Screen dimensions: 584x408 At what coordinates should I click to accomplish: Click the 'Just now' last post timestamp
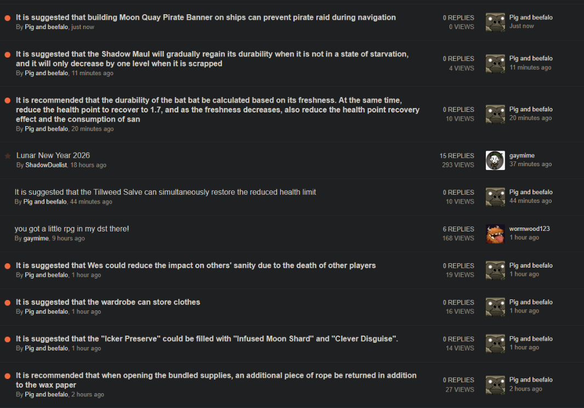521,26
